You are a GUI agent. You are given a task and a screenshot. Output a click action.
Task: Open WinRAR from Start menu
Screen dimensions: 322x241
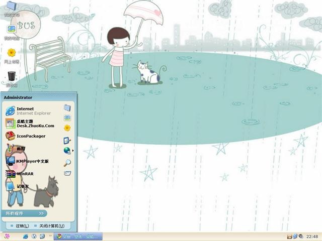coord(20,174)
